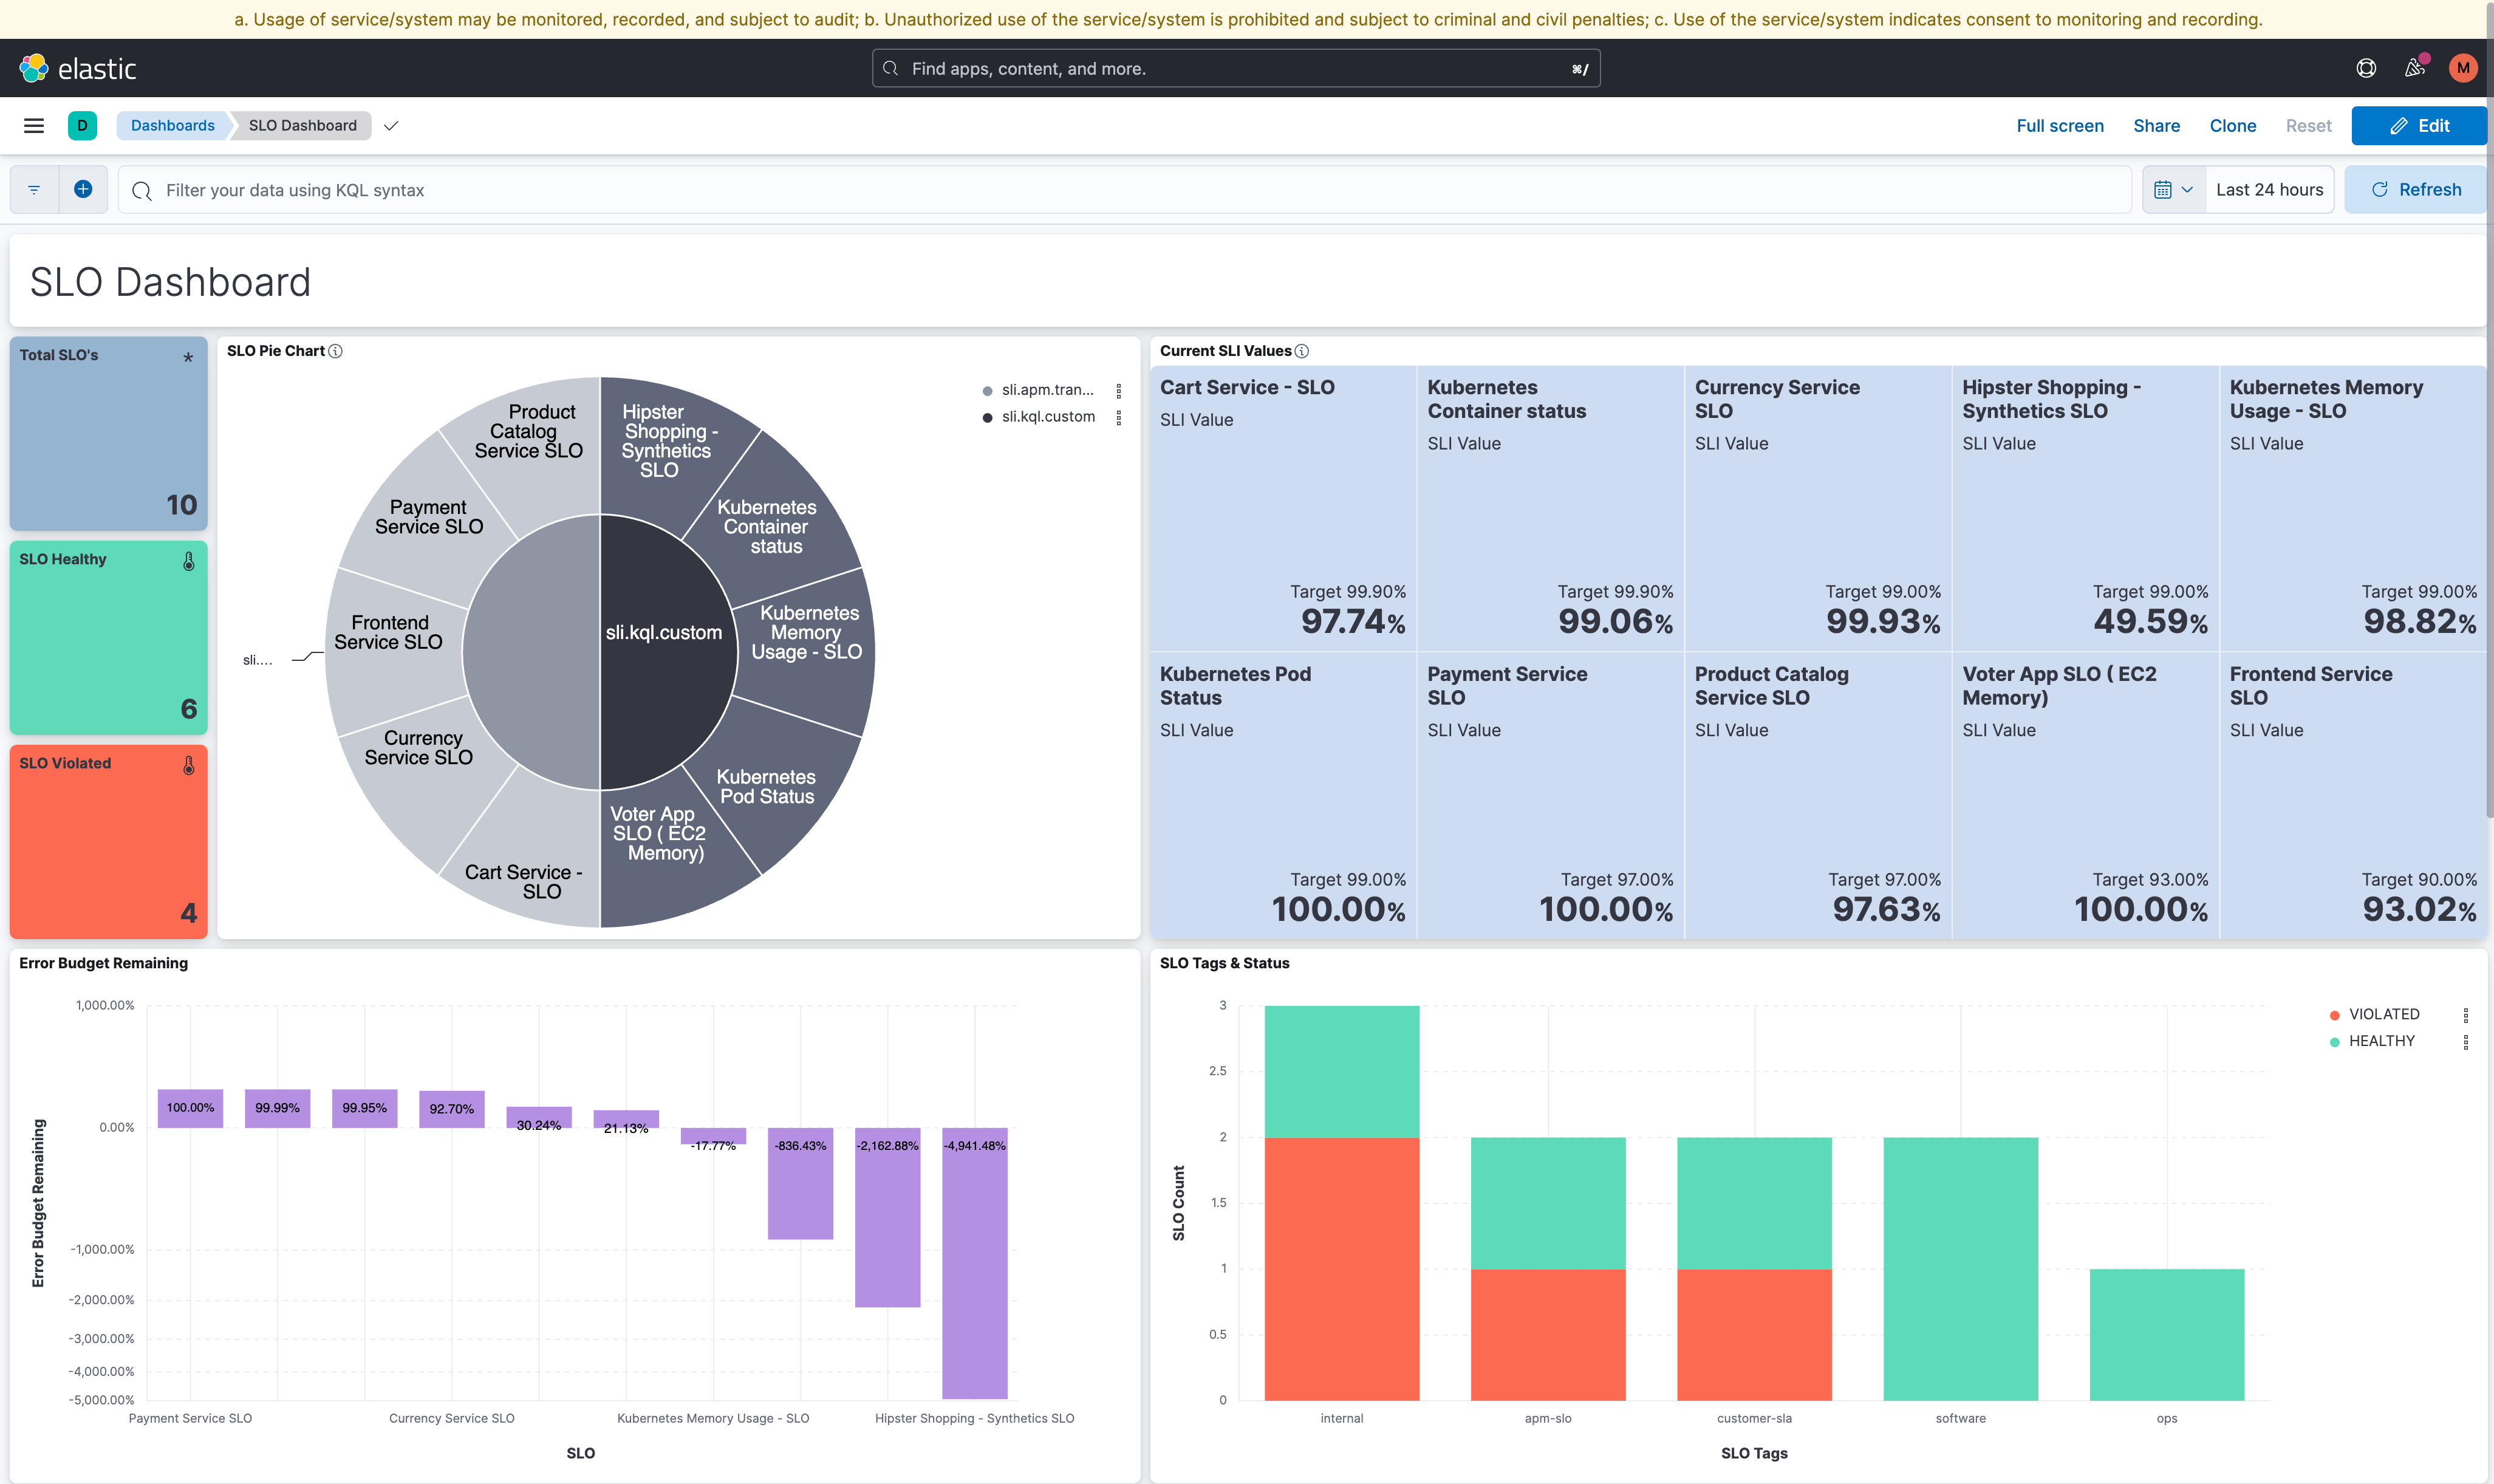Toggle sli.kql.custom series color dot
This screenshot has width=2494, height=1484.
(x=988, y=418)
